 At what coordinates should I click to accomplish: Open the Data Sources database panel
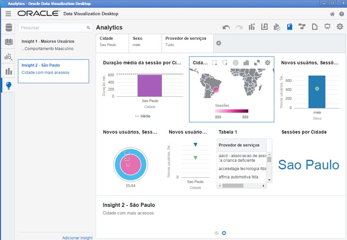coord(8,28)
